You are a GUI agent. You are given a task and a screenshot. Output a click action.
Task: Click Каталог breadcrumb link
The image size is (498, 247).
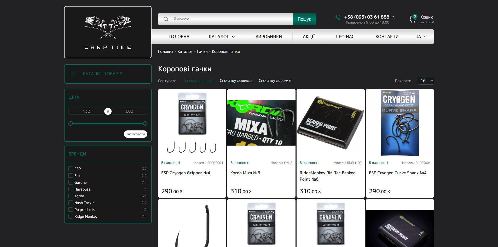click(x=185, y=51)
